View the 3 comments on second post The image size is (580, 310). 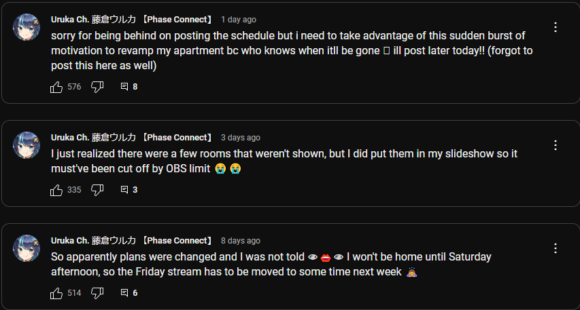(x=129, y=190)
